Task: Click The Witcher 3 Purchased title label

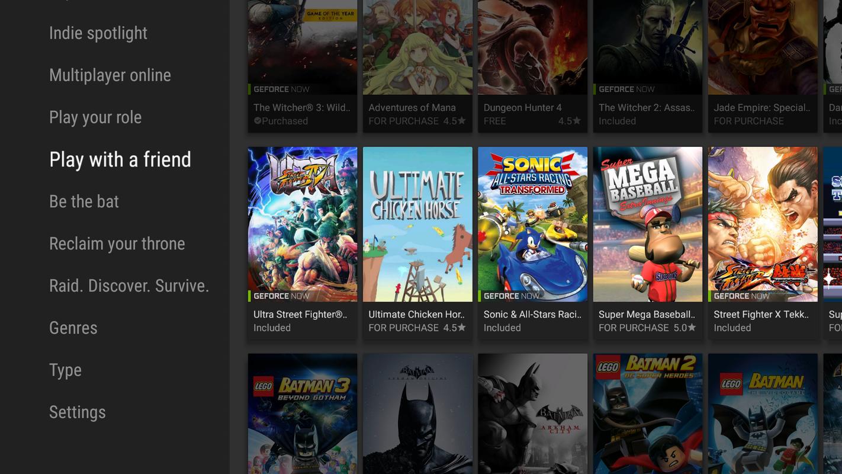Action: (x=302, y=108)
